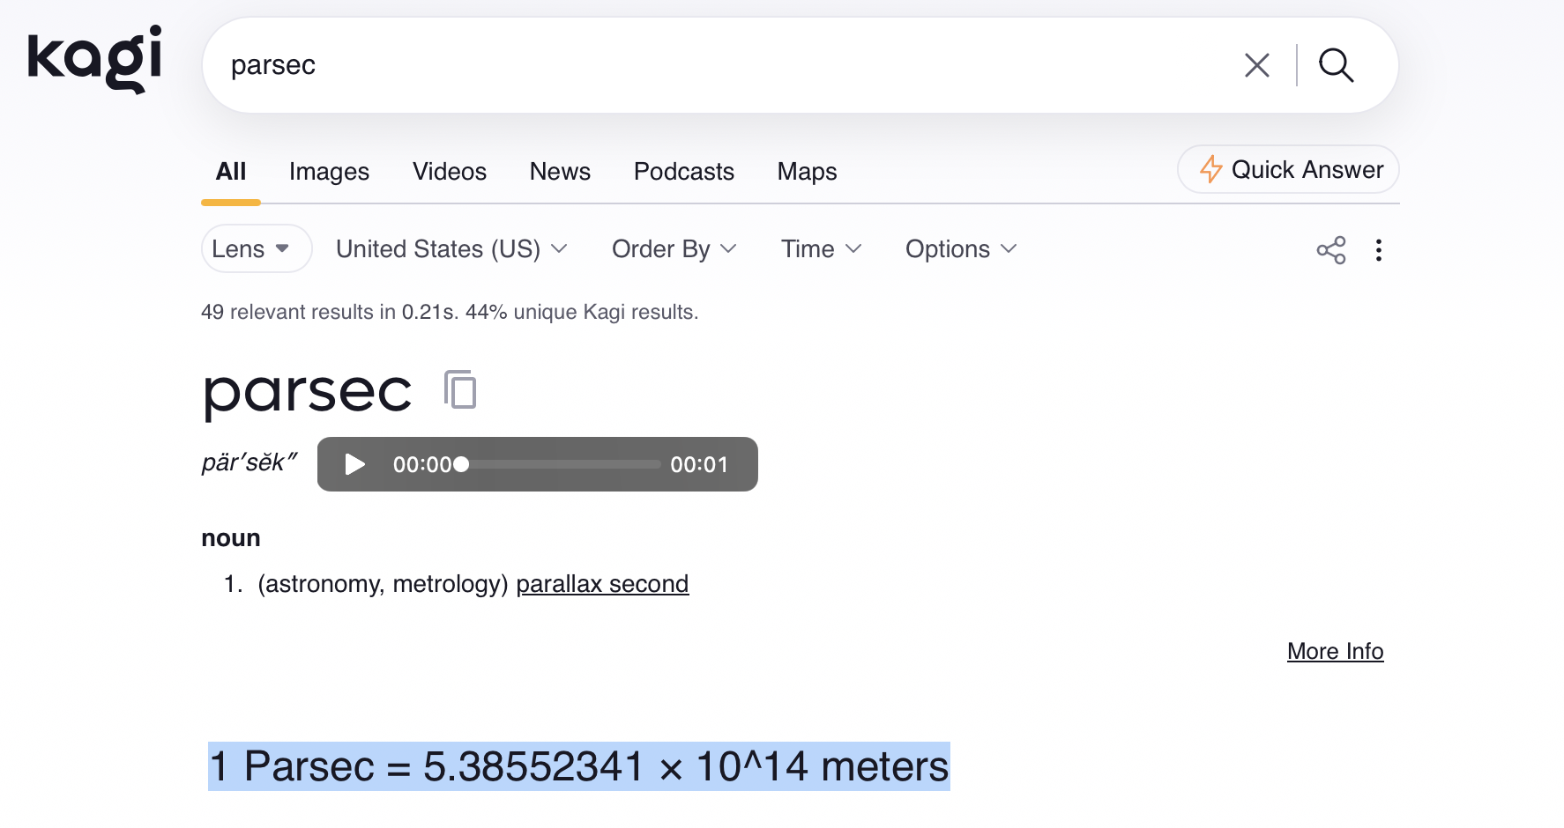This screenshot has width=1564, height=828.
Task: Click the parsec heading word
Action: 308,391
